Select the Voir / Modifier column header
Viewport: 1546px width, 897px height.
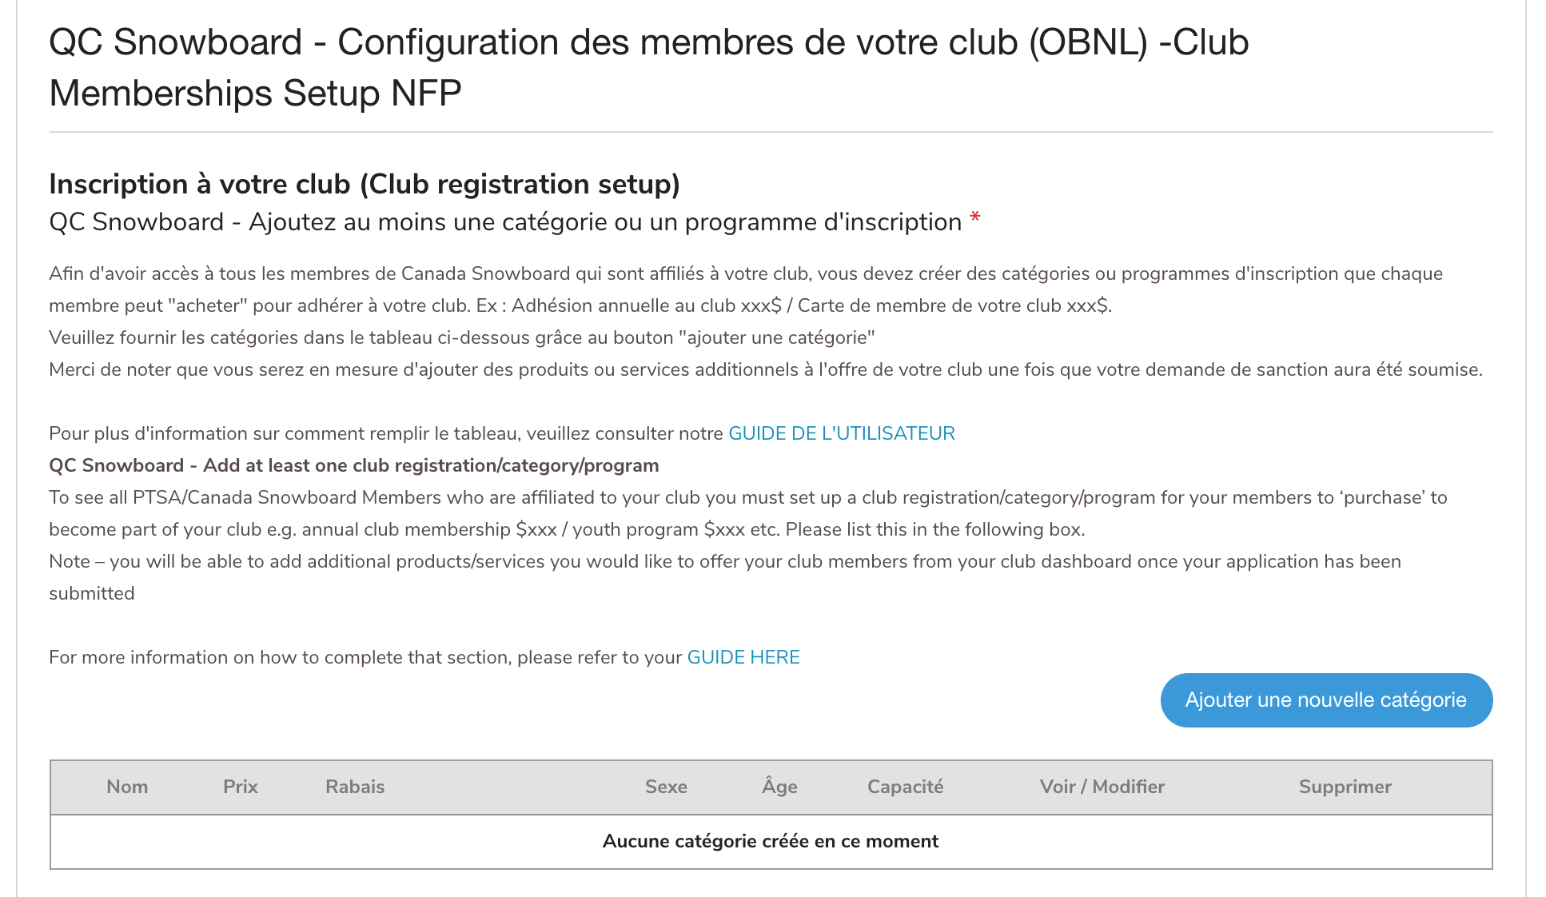pyautogui.click(x=1102, y=787)
